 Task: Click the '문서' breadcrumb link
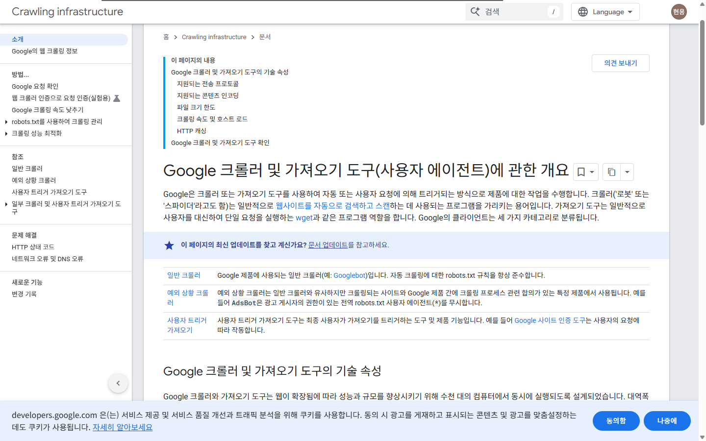[x=265, y=37]
